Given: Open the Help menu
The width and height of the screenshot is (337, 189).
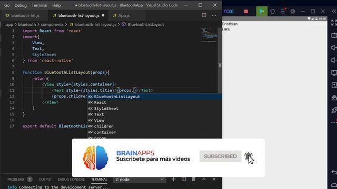Looking at the screenshot, I should pyautogui.click(x=56, y=5).
